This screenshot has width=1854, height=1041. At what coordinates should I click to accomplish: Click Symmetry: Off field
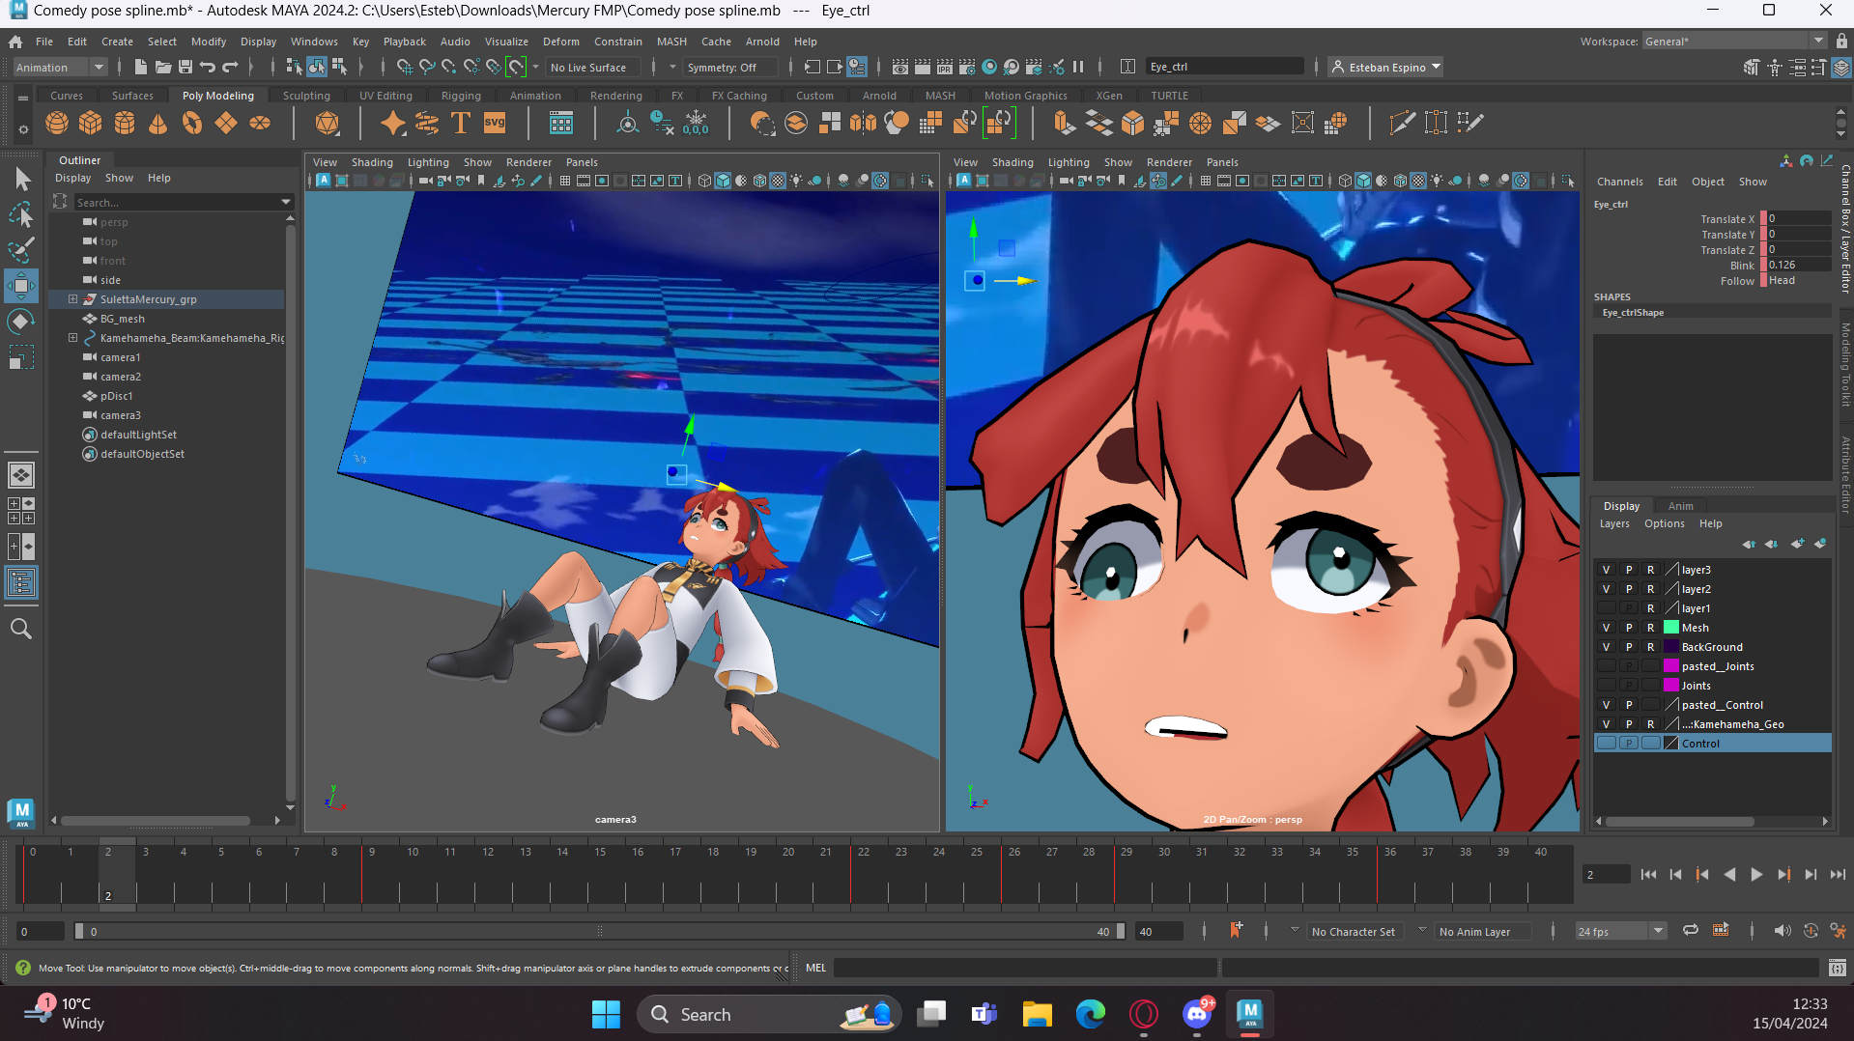(x=729, y=68)
